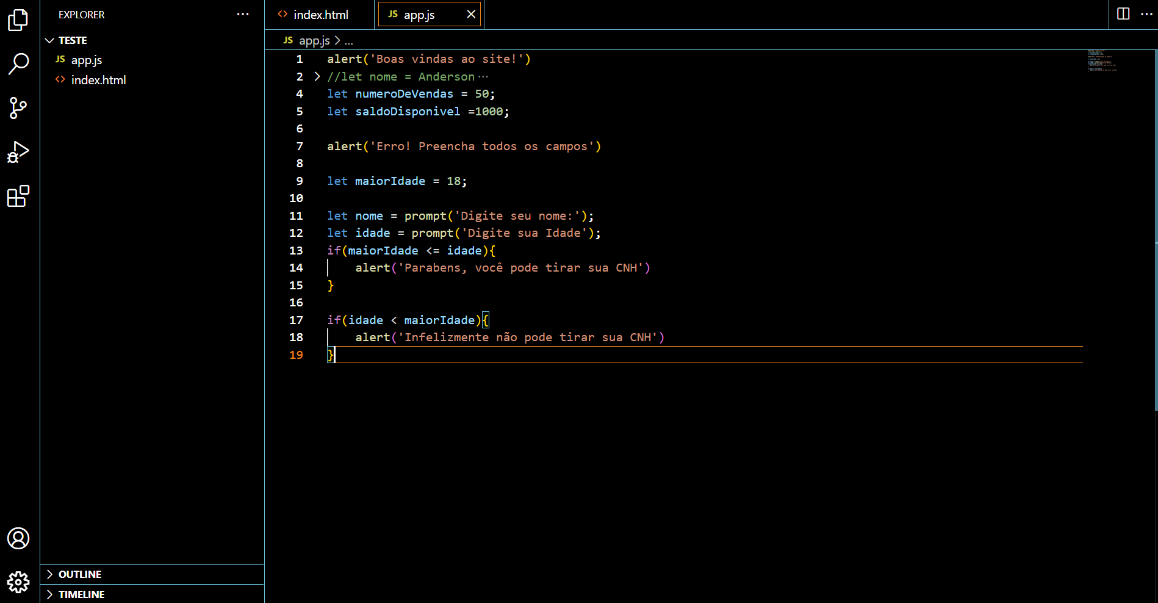1158x603 pixels.
Task: Close the app.js editor tab
Action: point(471,14)
